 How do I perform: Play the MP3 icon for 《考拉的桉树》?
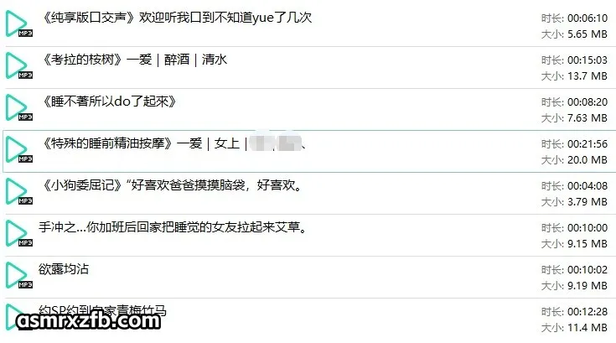(18, 65)
